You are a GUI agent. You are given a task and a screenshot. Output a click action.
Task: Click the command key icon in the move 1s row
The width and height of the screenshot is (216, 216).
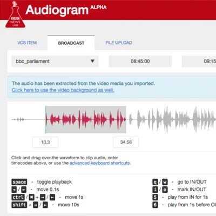32,197
